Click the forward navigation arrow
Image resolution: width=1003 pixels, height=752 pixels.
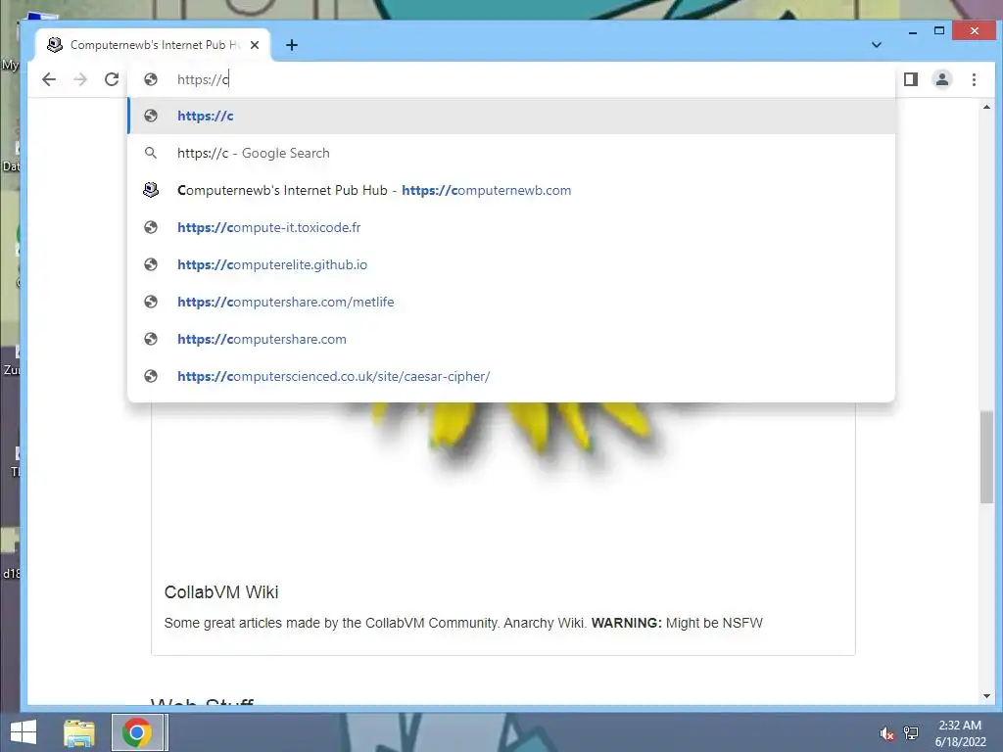coord(80,79)
